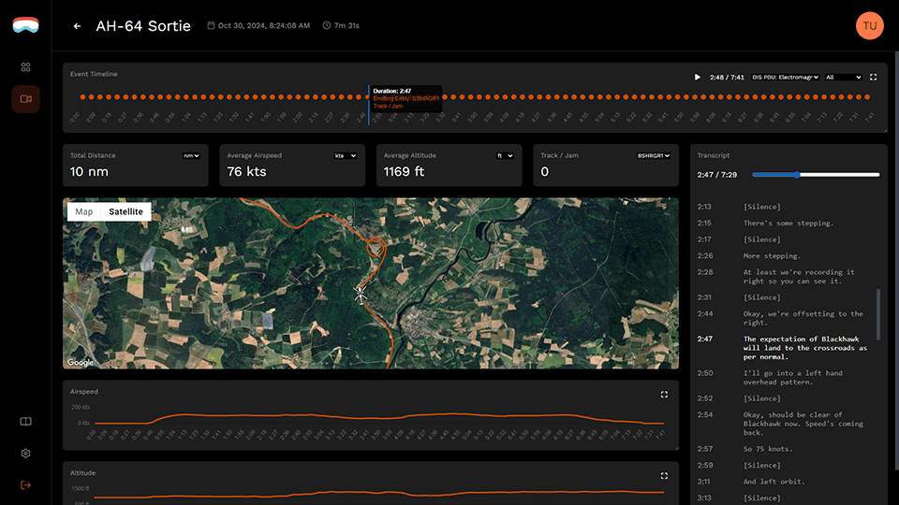The height and width of the screenshot is (505, 899).
Task: Click the AH-64 Sortie title
Action: click(x=143, y=26)
